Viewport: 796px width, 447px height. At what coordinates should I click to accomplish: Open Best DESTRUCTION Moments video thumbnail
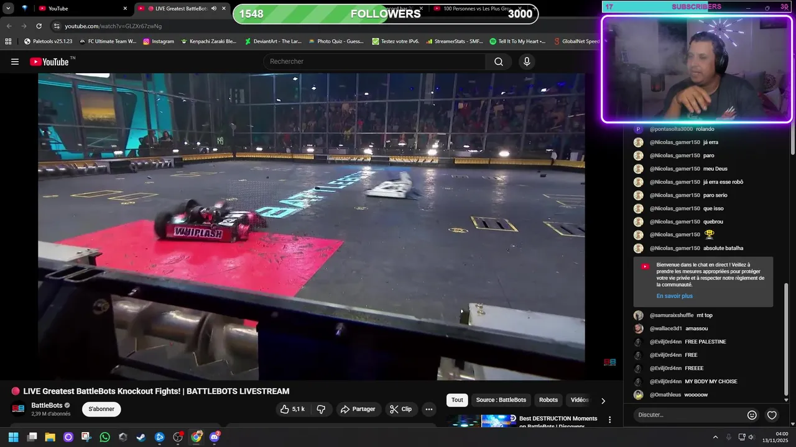(480, 421)
